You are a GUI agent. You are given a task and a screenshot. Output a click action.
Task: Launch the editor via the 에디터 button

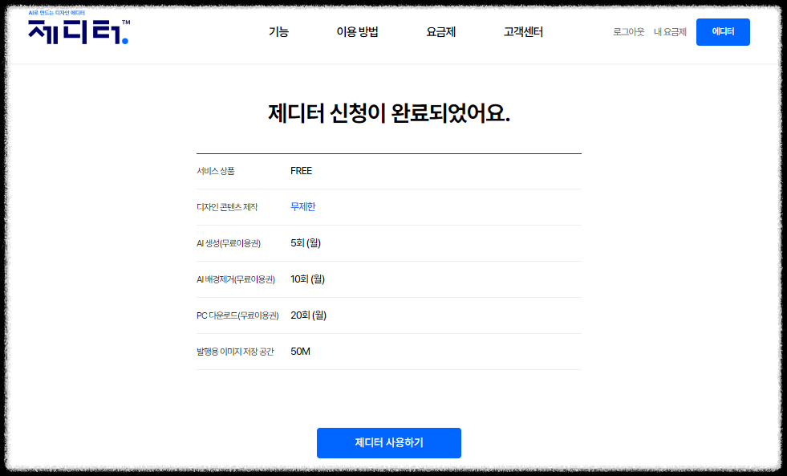722,32
